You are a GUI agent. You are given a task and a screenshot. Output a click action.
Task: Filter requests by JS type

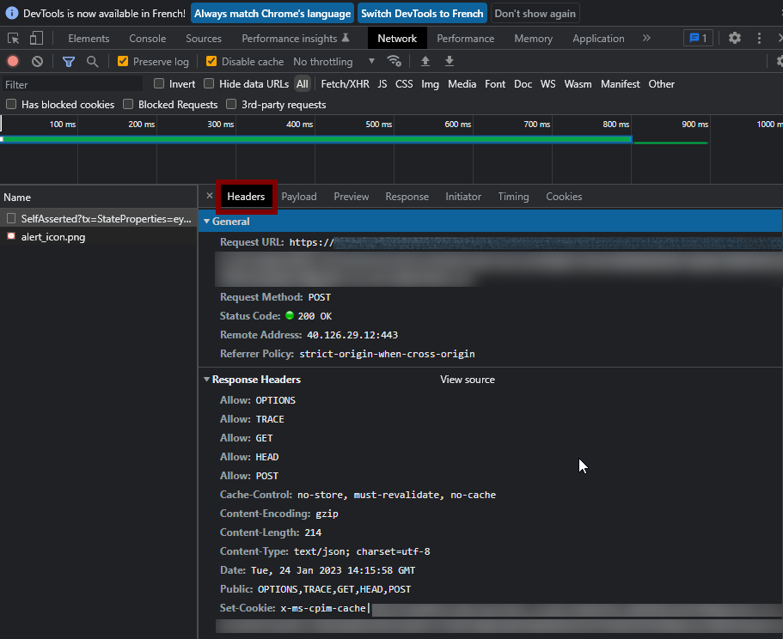[x=382, y=84]
